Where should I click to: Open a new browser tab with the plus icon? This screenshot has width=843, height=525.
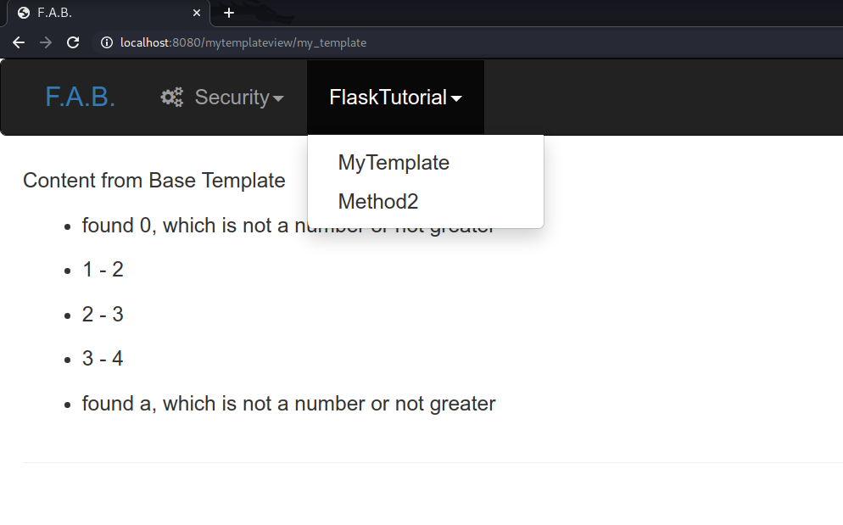(228, 13)
